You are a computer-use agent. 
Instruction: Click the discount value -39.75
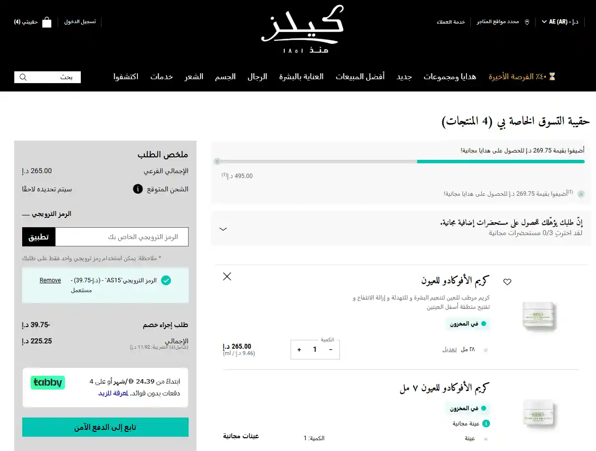pyautogui.click(x=36, y=325)
